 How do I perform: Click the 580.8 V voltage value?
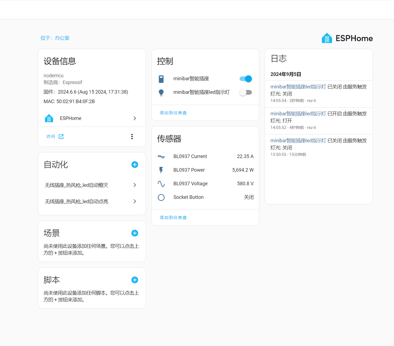245,184
